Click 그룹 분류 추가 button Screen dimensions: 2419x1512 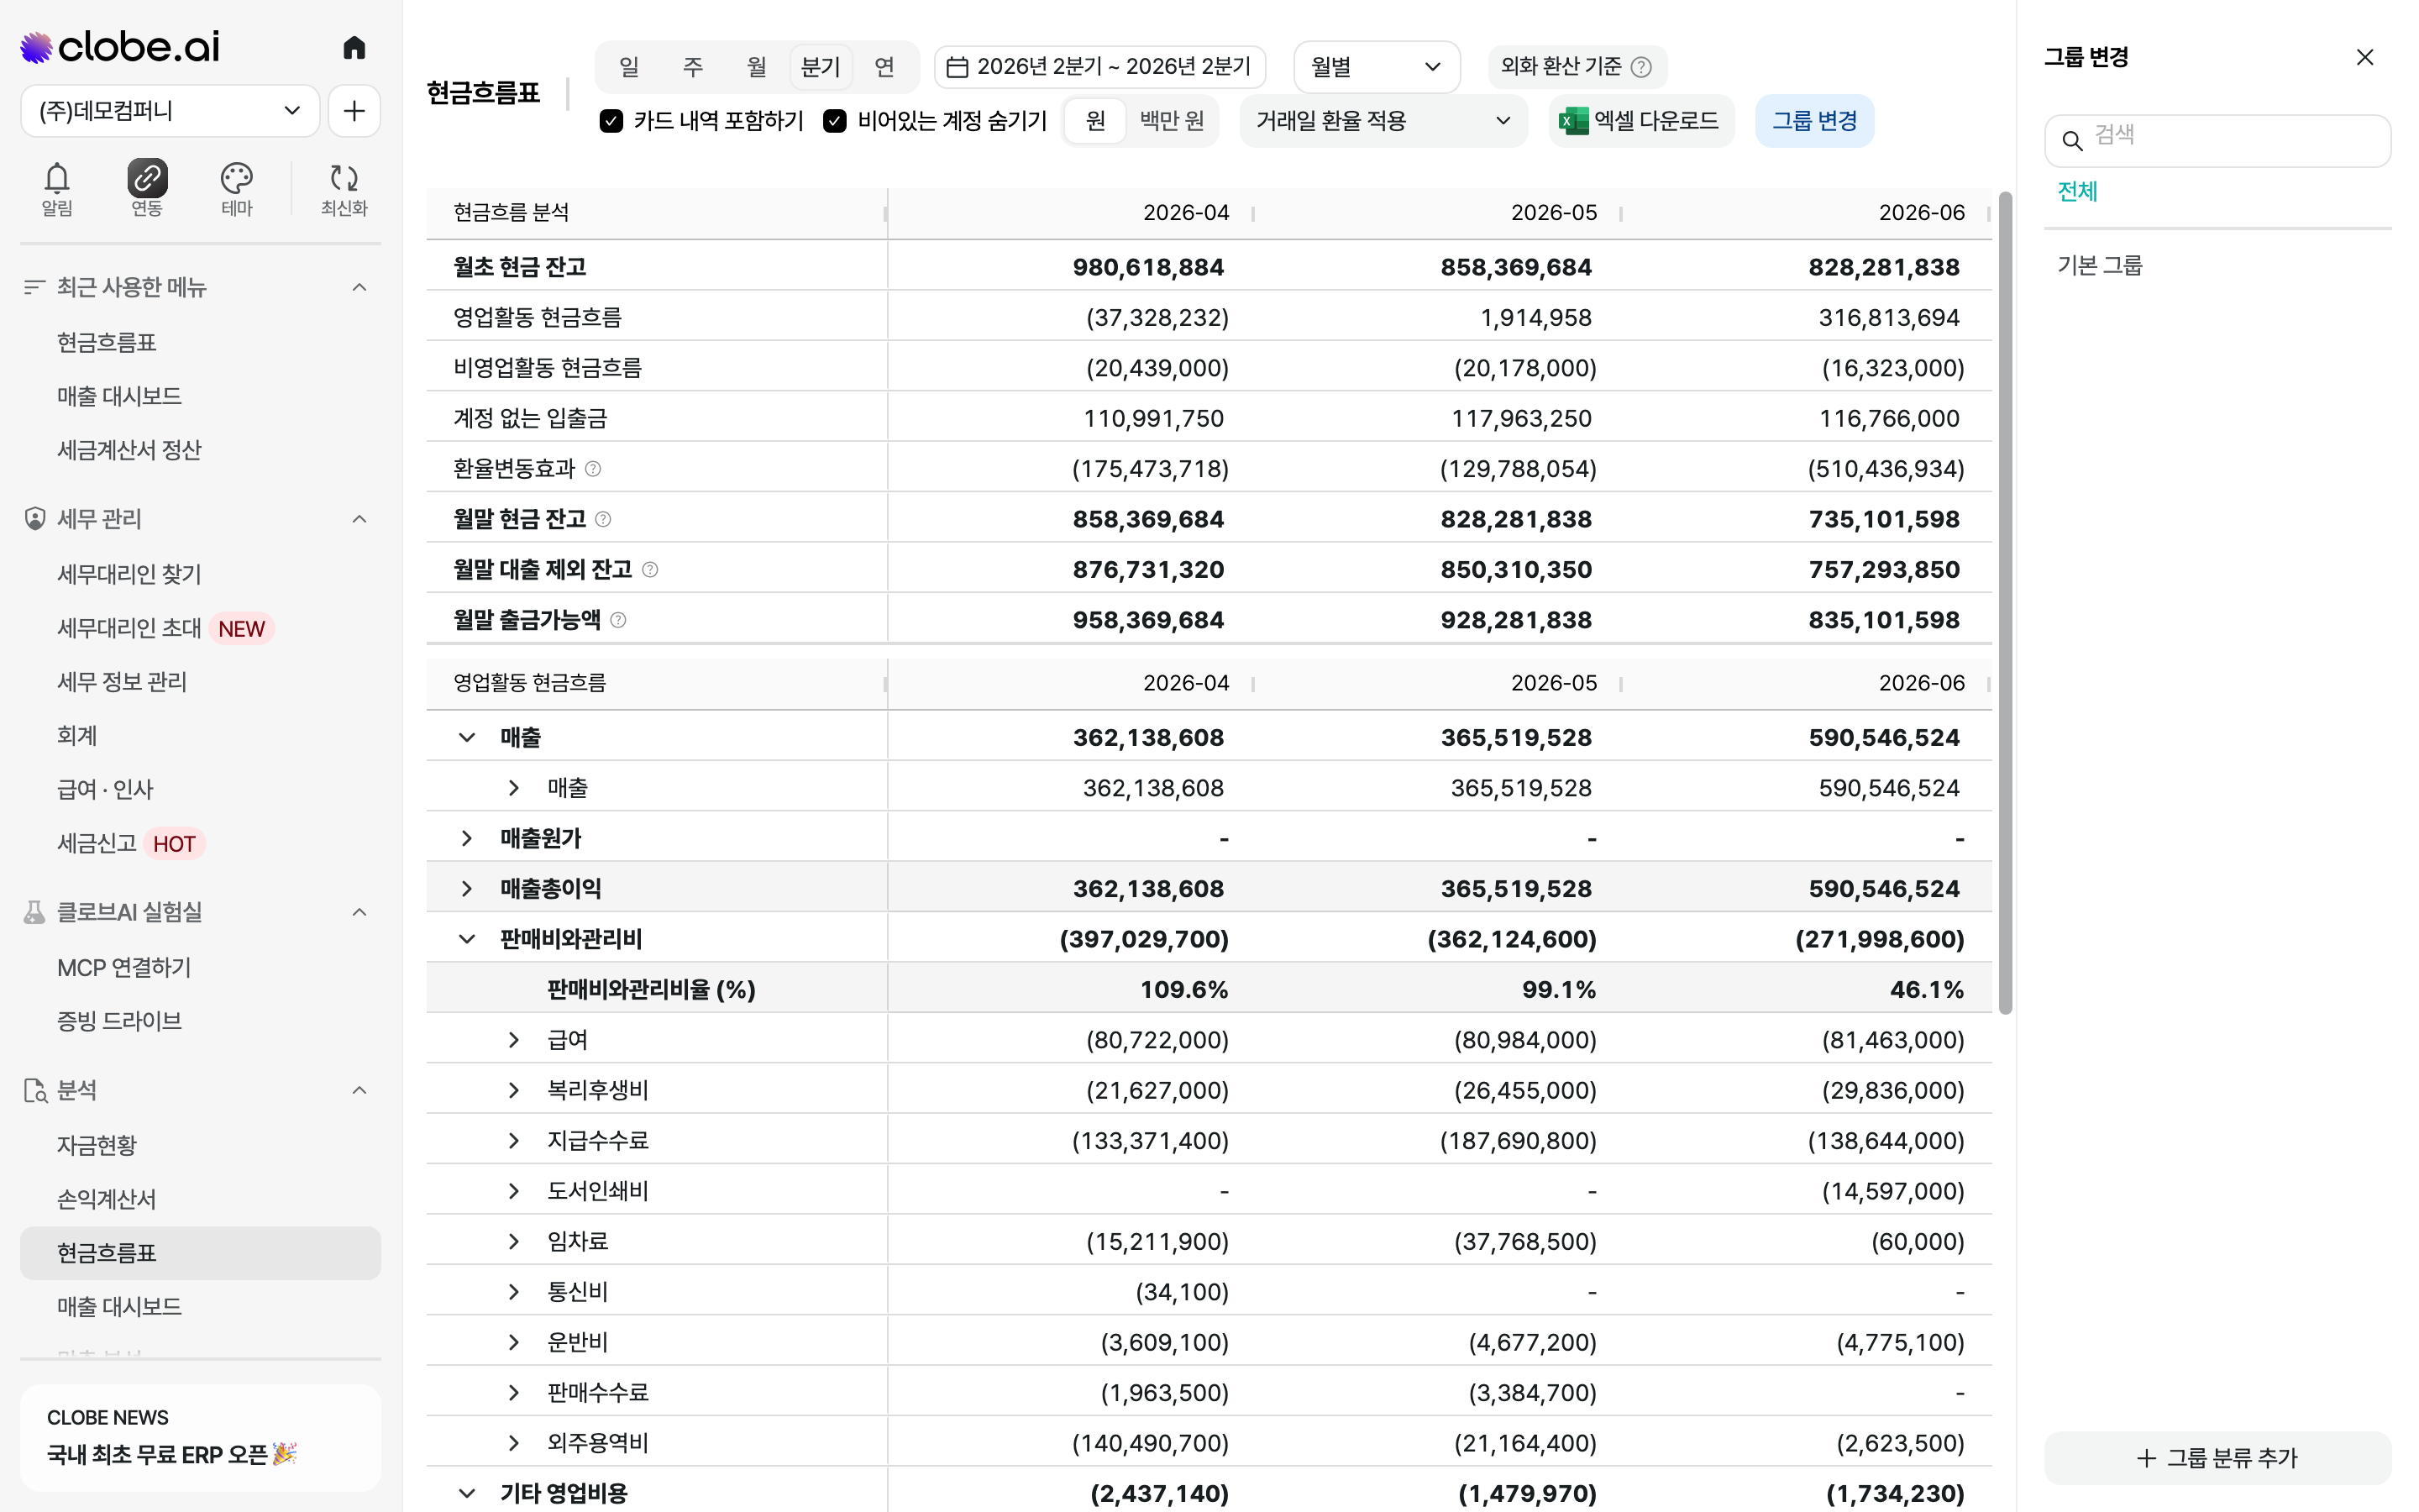pos(2217,1458)
